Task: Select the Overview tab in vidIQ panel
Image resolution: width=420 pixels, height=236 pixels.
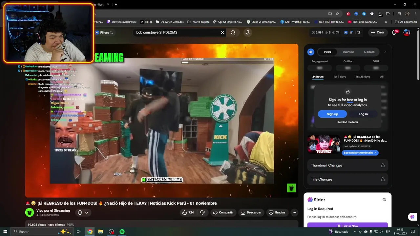Action: (348, 52)
